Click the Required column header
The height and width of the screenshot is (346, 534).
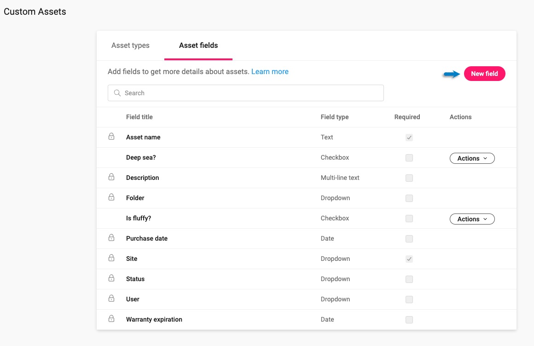coord(407,117)
